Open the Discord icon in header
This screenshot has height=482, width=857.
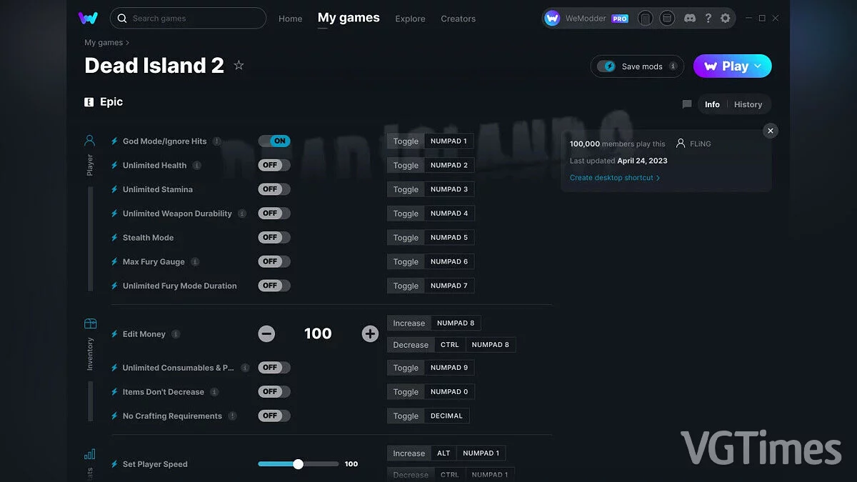(x=688, y=19)
